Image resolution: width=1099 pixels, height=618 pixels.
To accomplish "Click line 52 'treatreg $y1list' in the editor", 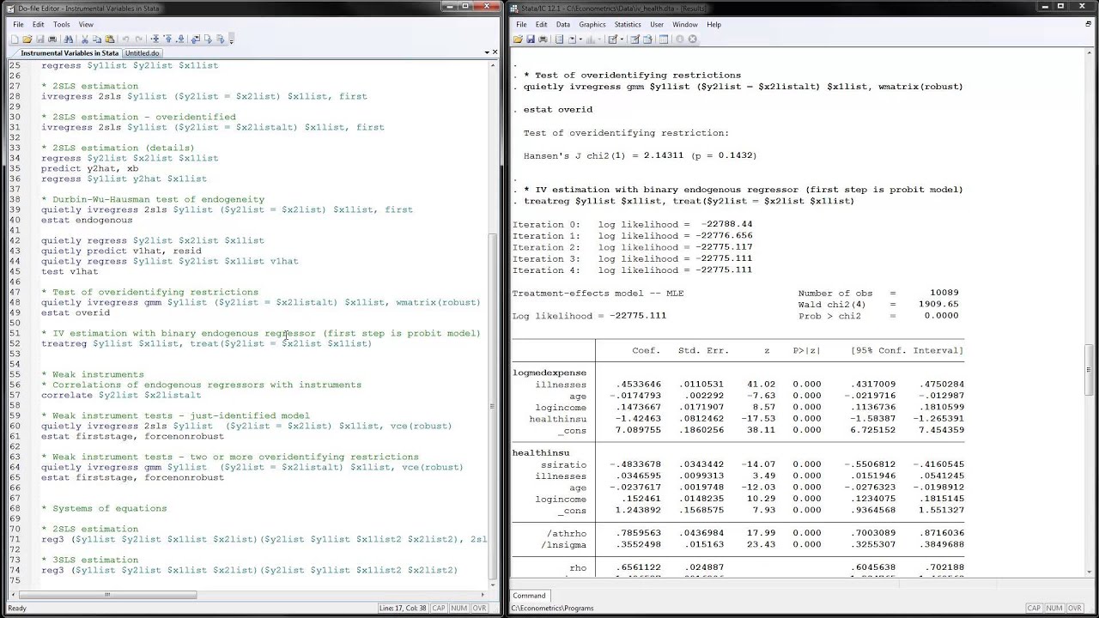I will pyautogui.click(x=207, y=343).
